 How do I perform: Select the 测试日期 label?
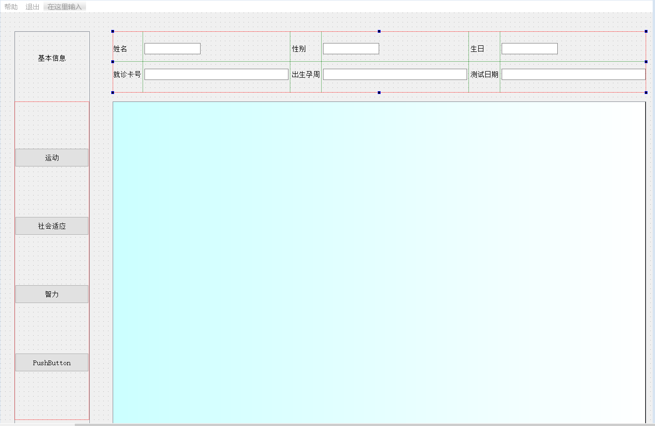(484, 74)
